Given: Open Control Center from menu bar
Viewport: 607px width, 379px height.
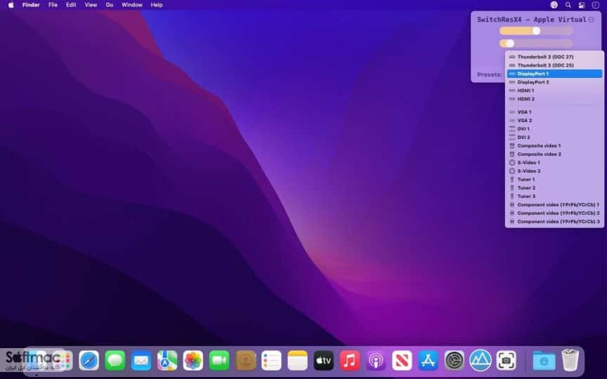Looking at the screenshot, I should [x=582, y=5].
